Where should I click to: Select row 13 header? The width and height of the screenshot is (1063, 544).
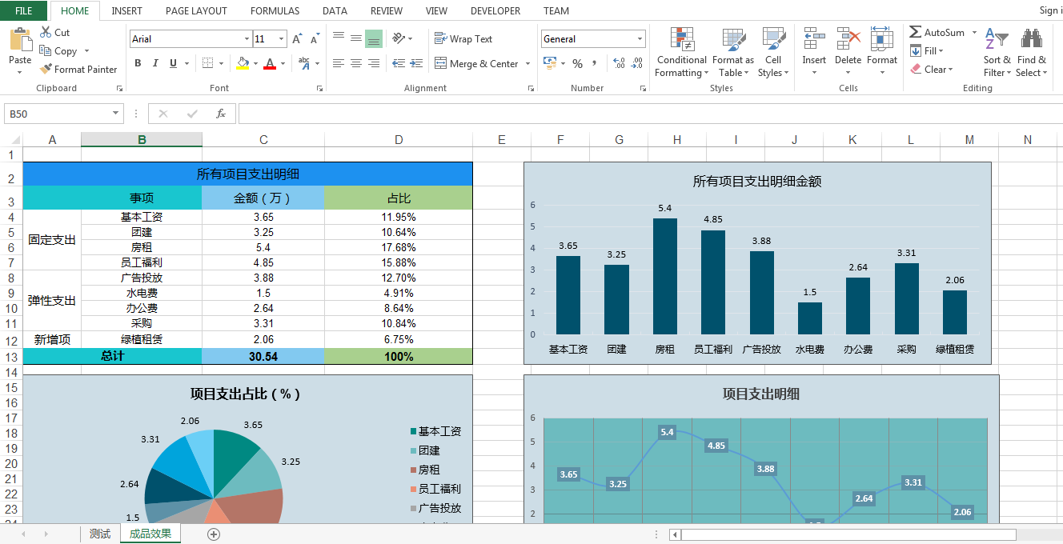pyautogui.click(x=12, y=357)
